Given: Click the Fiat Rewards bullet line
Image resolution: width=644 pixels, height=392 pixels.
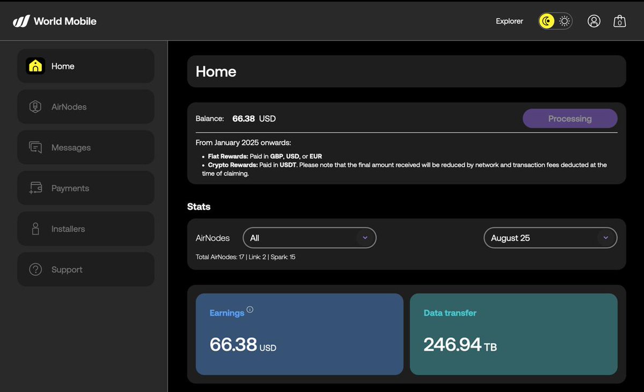Looking at the screenshot, I should point(265,157).
